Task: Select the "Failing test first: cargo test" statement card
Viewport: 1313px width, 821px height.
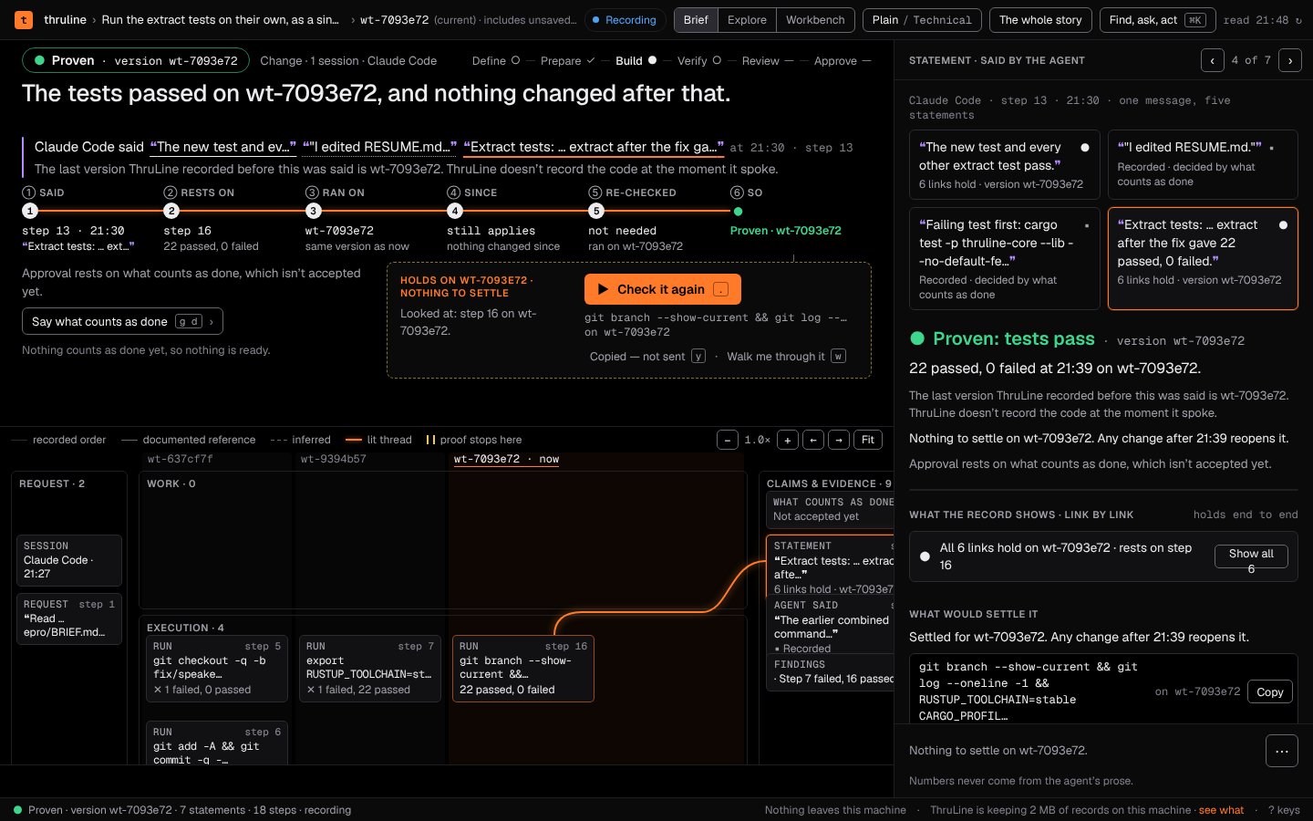Action: click(x=1004, y=259)
